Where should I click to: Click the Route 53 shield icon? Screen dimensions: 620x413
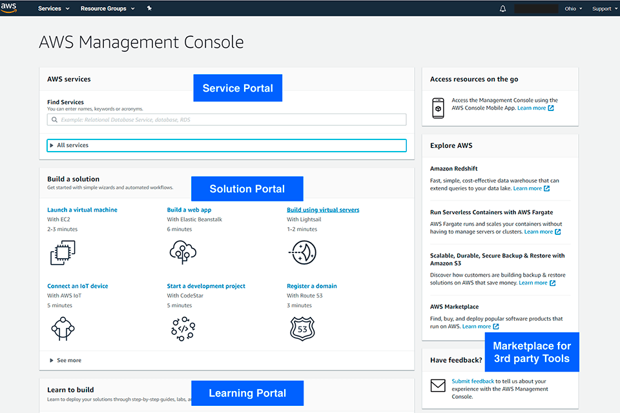tap(302, 329)
